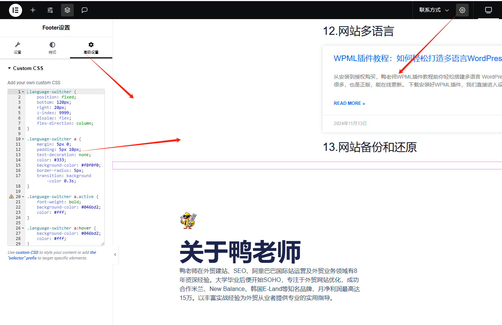Switch to the 样式 tab
Screen dimensions: 502x325
[x=52, y=48]
